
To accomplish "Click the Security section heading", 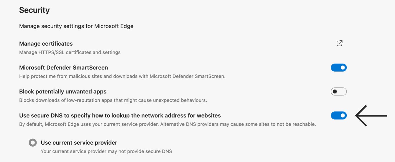I will 34,10.
